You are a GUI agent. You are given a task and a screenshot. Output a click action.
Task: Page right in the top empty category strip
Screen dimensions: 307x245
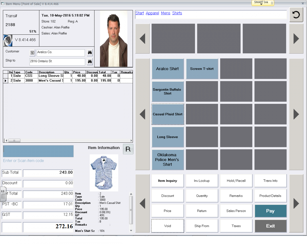(x=296, y=39)
